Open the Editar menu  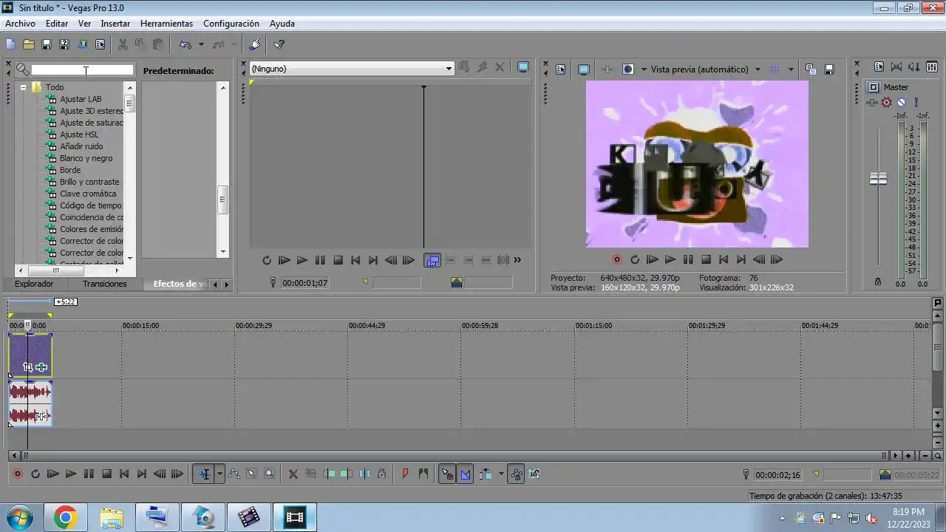[57, 24]
